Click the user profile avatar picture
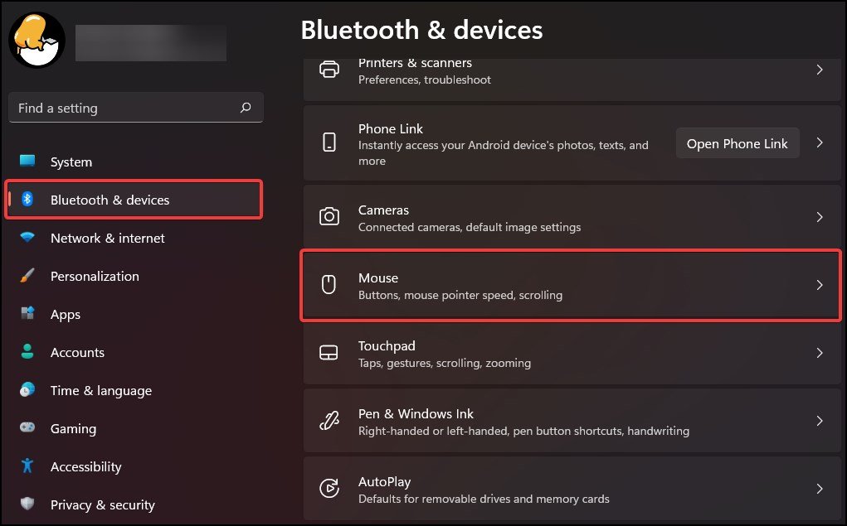847x526 pixels. [37, 40]
